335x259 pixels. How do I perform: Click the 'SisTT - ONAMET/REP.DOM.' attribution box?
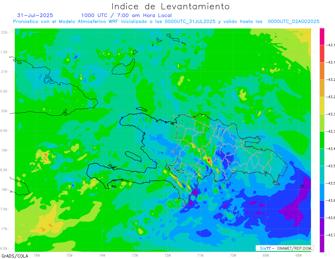tap(284, 248)
